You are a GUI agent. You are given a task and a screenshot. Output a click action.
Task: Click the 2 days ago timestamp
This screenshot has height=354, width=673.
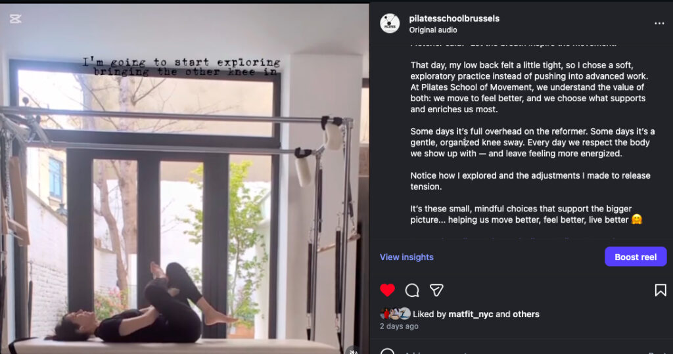click(x=399, y=326)
